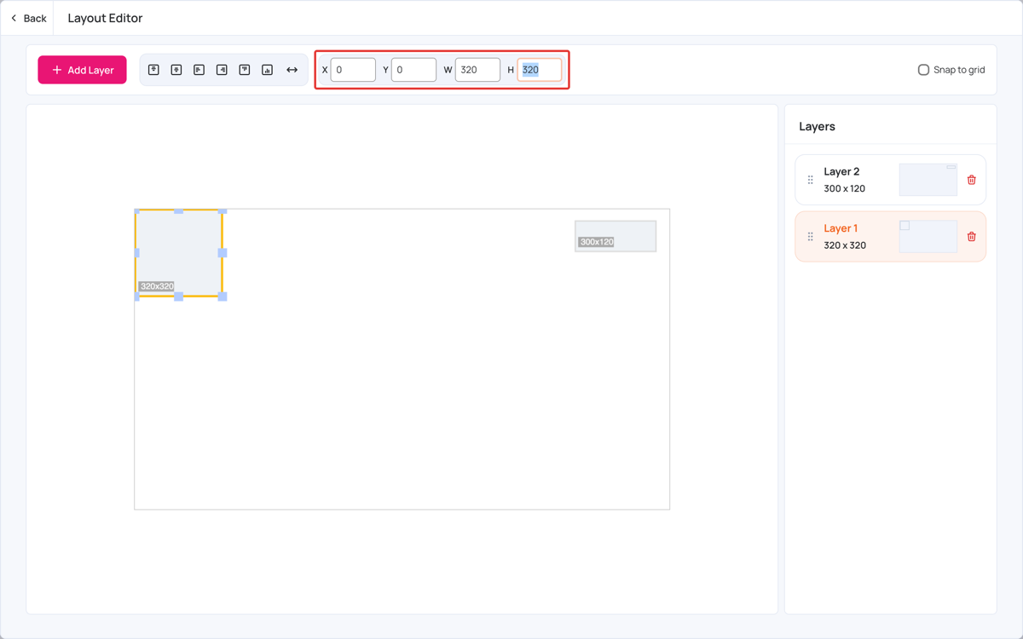Delete Layer 2 with its trash icon

pos(971,180)
